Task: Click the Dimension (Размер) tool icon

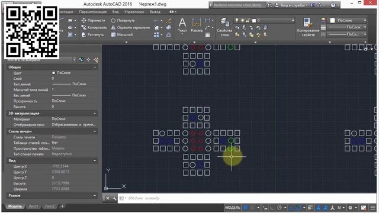Action: tap(197, 23)
